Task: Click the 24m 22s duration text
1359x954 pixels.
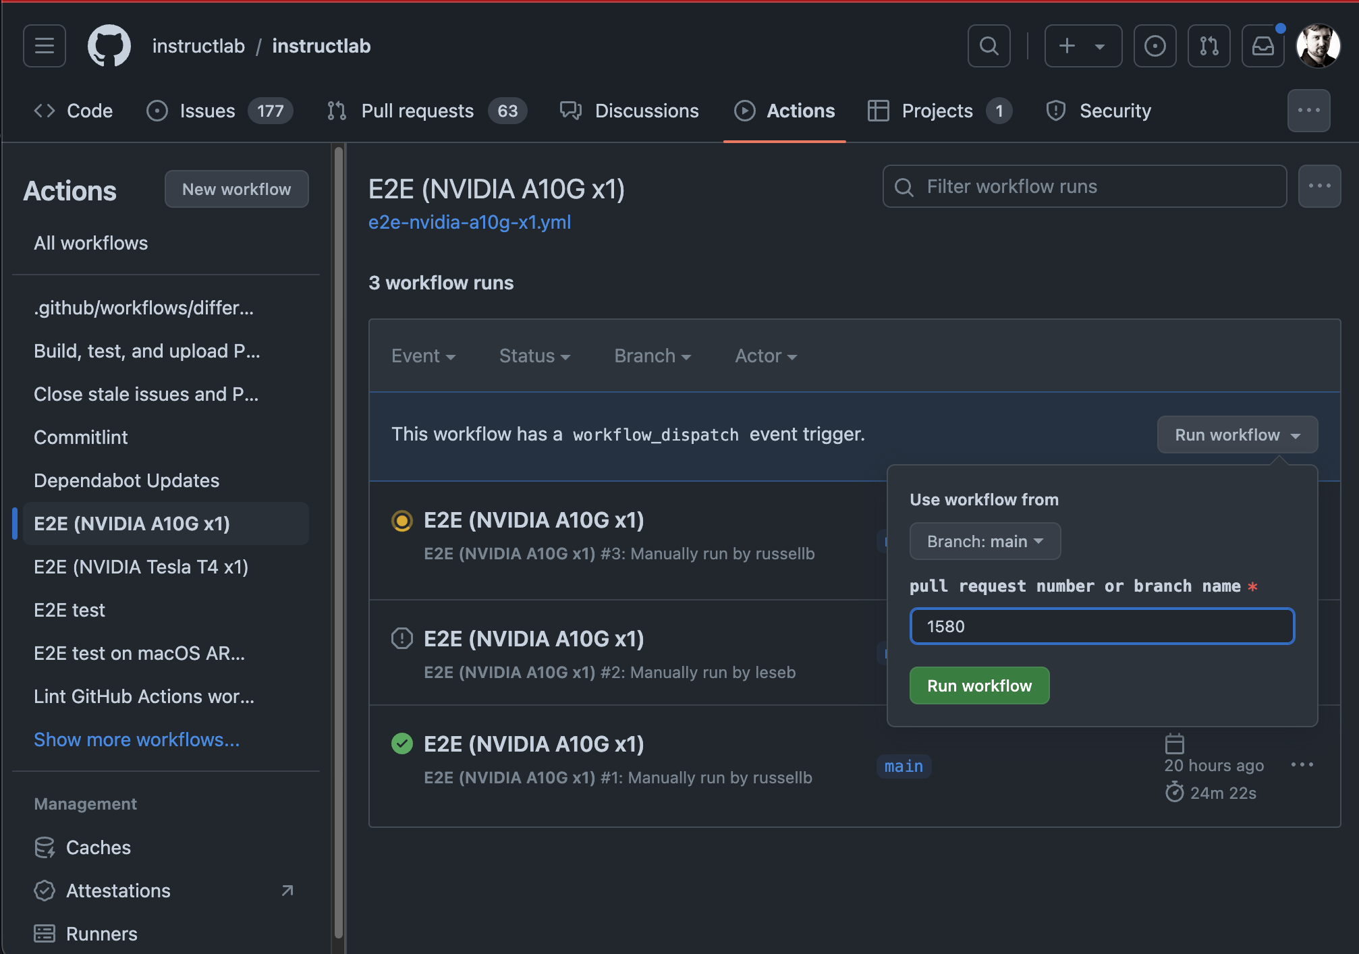Action: [x=1223, y=793]
